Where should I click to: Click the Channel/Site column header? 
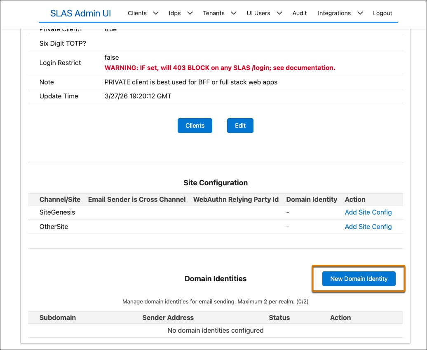60,199
